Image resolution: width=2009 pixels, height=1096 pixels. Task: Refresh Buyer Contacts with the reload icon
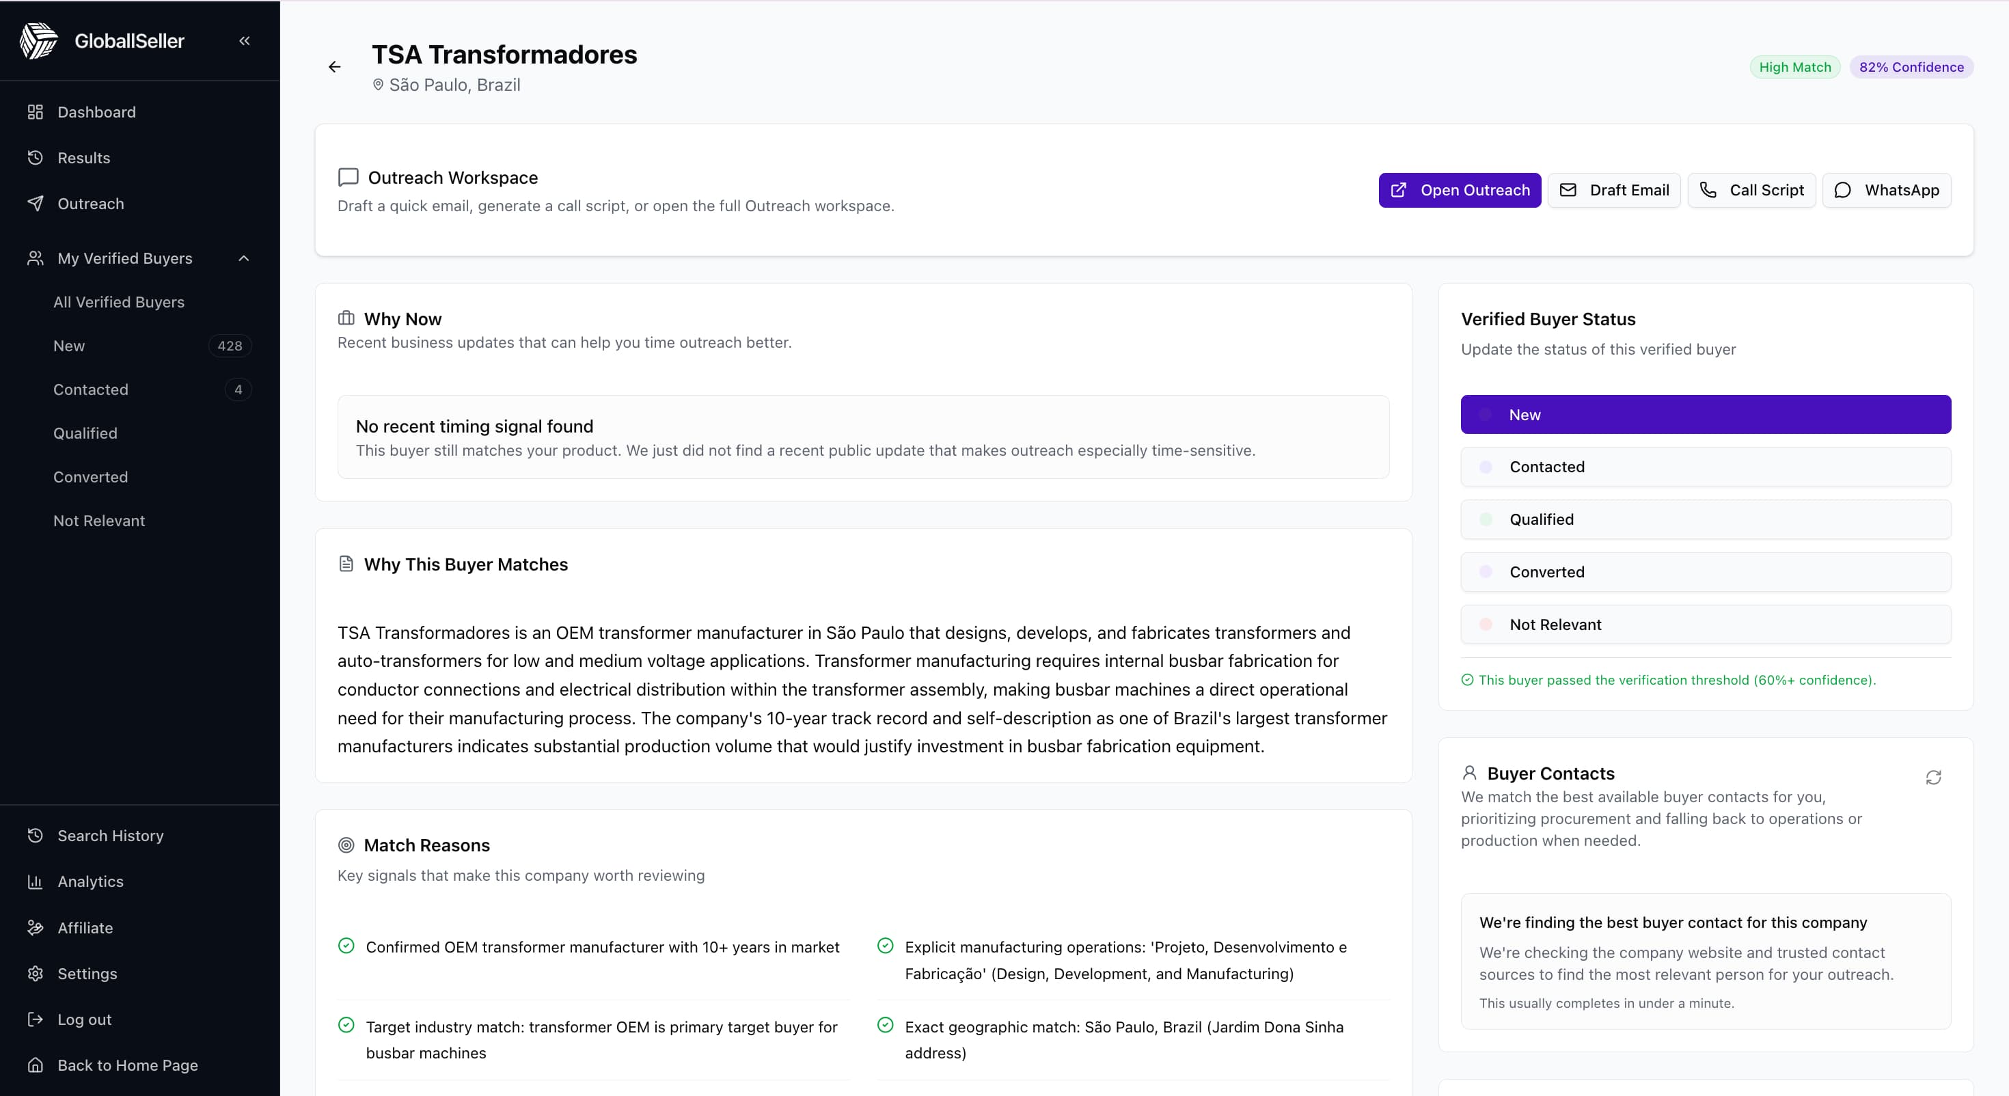click(1933, 778)
